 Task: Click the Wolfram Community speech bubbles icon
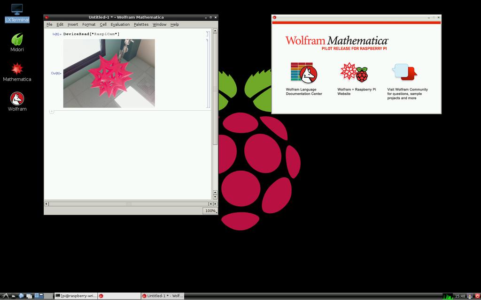point(405,72)
